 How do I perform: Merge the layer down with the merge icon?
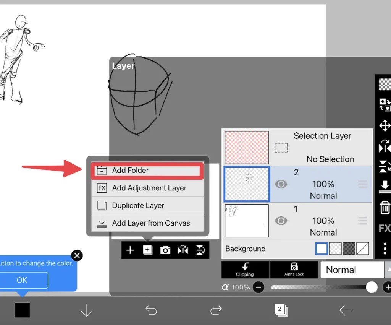tap(385, 187)
